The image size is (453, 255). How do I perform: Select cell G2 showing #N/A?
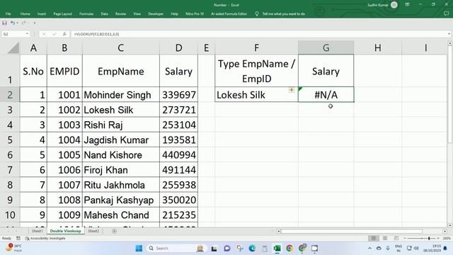pyautogui.click(x=326, y=94)
